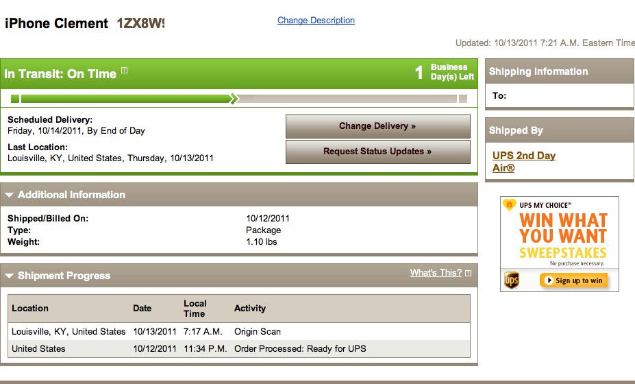The image size is (635, 384).
Task: Click the start square of the progress bar
Action: (x=15, y=99)
